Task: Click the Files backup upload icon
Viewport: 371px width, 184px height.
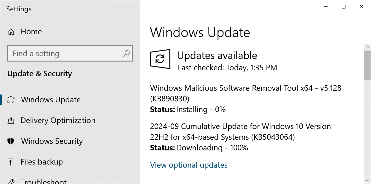Action: pos(11,162)
